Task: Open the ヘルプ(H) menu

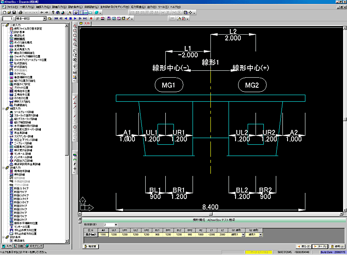Action: click(x=176, y=7)
